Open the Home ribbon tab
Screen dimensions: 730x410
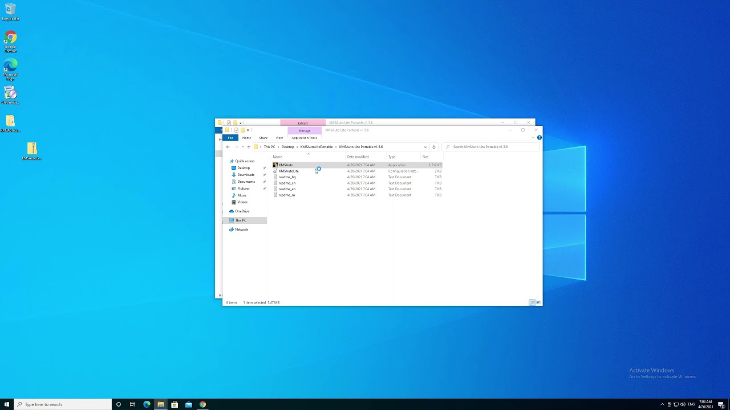pos(246,138)
